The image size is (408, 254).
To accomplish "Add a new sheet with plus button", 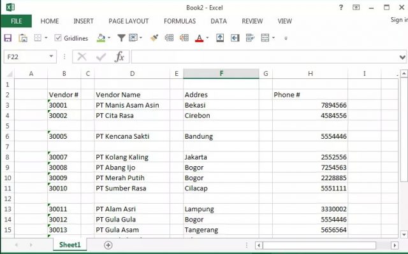I will [x=108, y=245].
